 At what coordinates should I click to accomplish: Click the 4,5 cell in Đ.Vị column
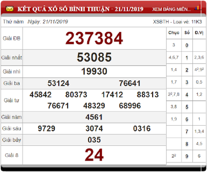(x=199, y=144)
